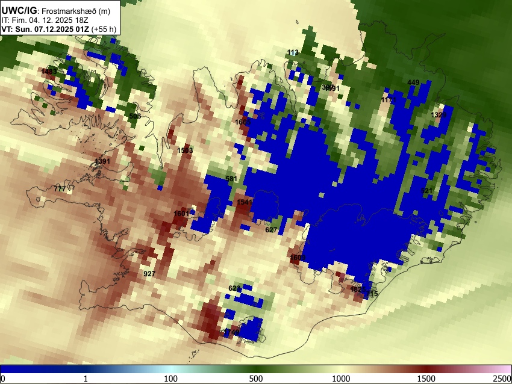Click the map value 1749
This screenshot has width=512, height=384.
click(231, 332)
